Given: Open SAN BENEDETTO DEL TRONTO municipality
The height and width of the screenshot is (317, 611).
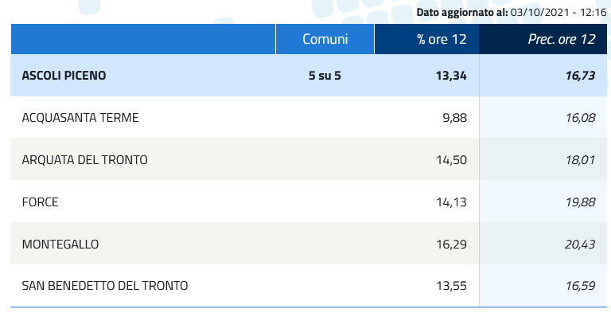Looking at the screenshot, I should 105,286.
